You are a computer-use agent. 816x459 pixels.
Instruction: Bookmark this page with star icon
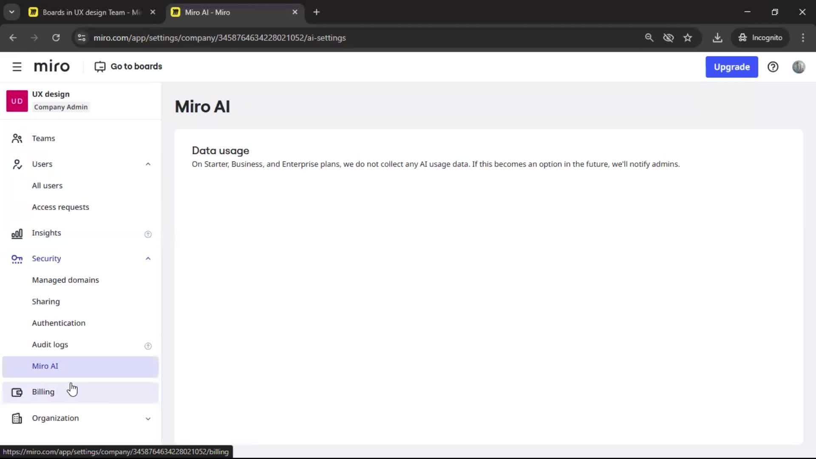click(688, 37)
